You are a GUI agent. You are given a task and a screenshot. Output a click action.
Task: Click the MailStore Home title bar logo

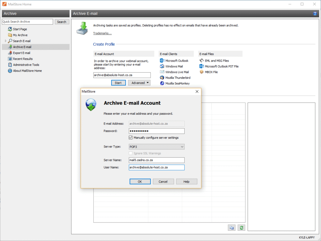pos(4,4)
